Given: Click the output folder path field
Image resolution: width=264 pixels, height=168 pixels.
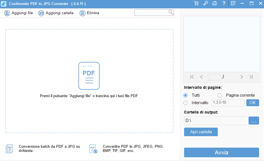Looking at the screenshot, I should 216,121.
